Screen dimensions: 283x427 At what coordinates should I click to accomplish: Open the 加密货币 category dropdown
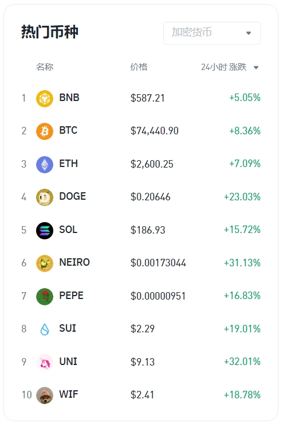pos(212,33)
